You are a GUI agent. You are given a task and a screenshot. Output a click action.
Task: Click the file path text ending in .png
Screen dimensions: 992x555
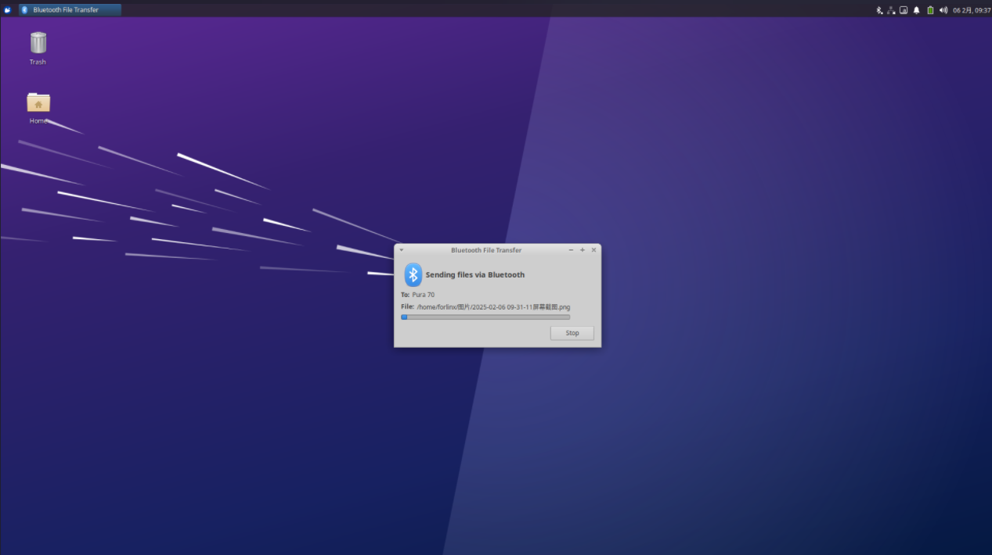click(493, 307)
